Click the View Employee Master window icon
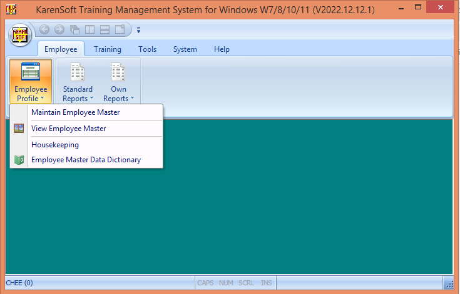The image size is (460, 294). pos(19,128)
